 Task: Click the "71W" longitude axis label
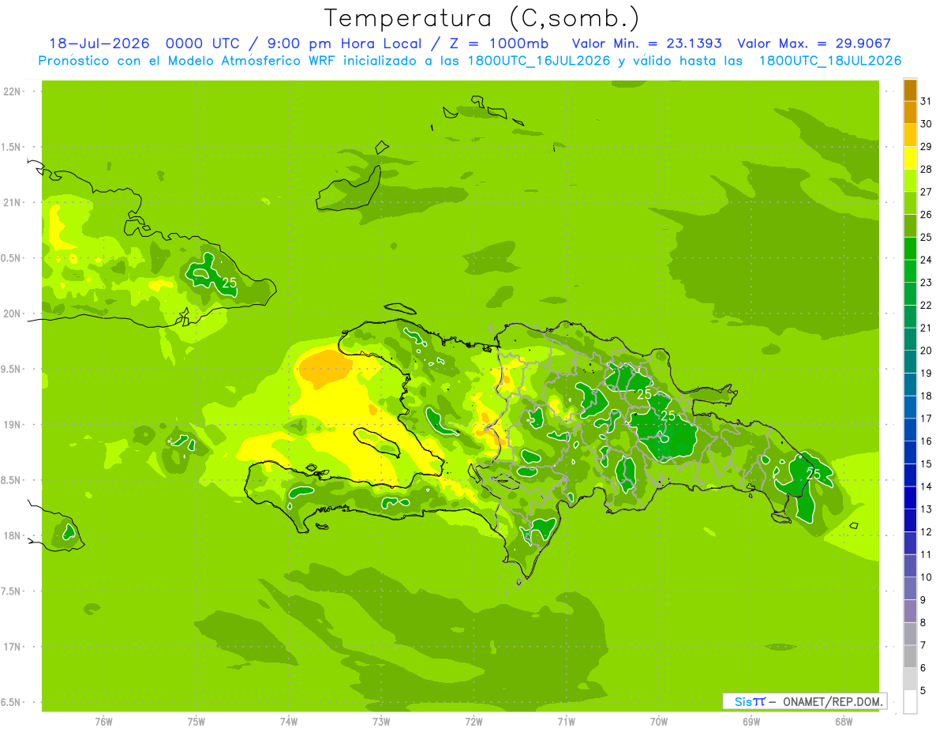click(566, 721)
